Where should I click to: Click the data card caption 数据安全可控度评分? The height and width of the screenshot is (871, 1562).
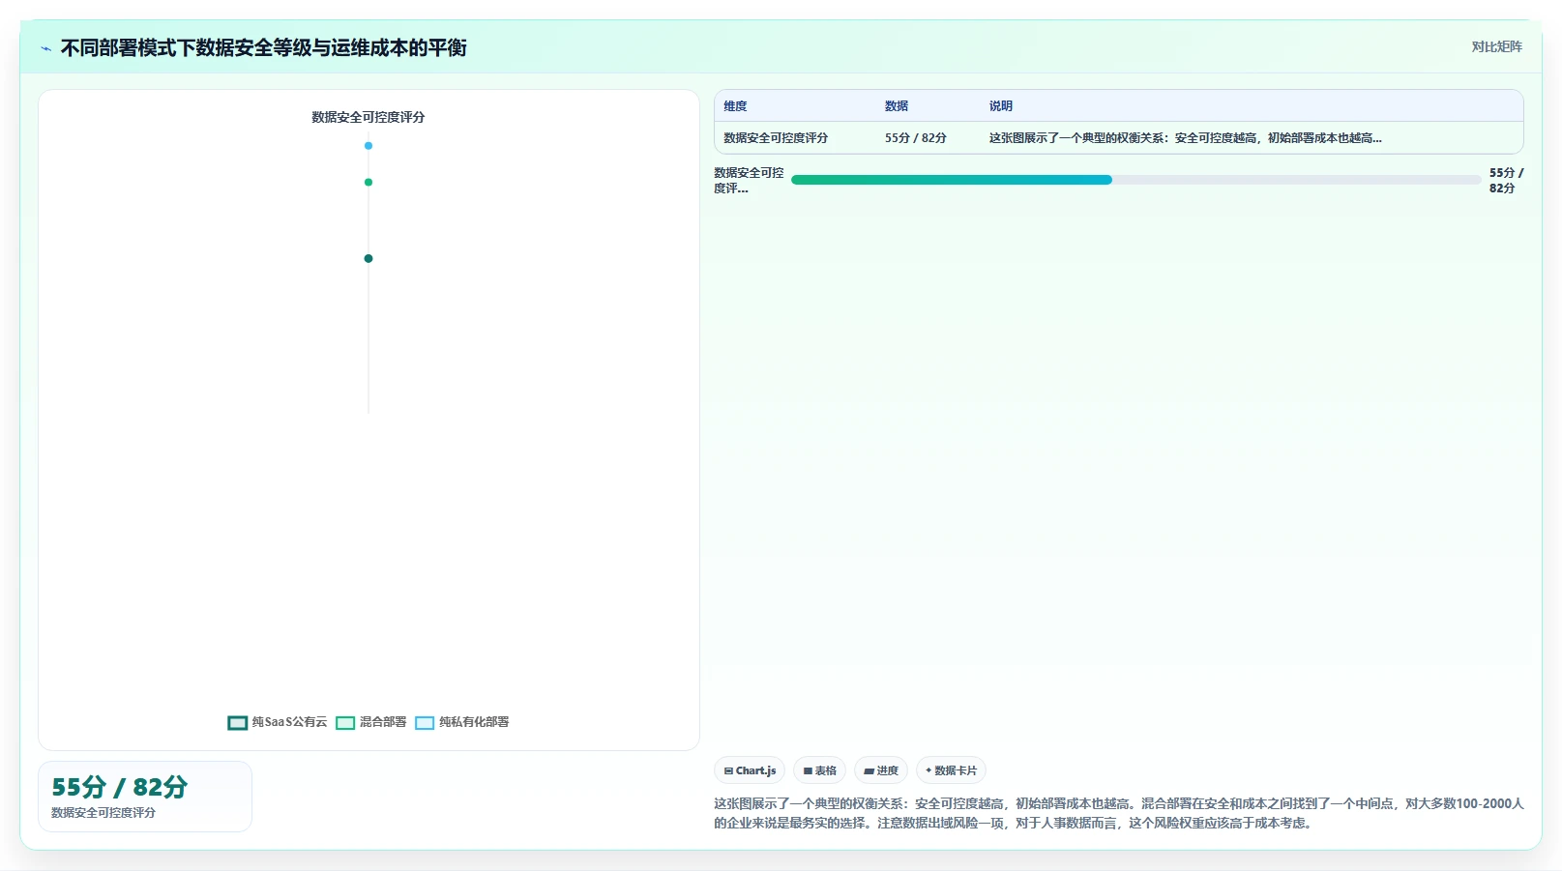pos(103,813)
